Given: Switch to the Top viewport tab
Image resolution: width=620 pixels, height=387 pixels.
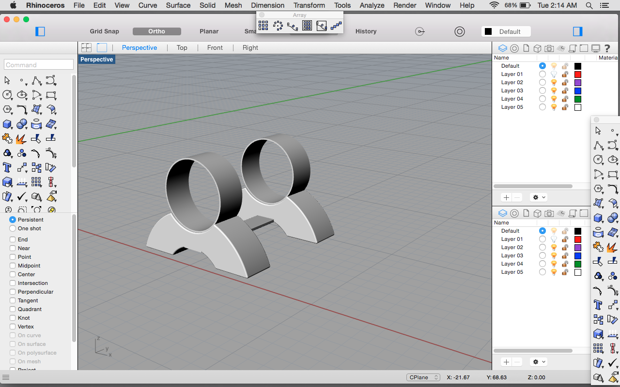Looking at the screenshot, I should [x=182, y=47].
